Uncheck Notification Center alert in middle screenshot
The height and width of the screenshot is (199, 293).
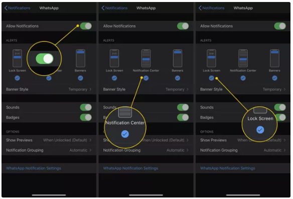tap(146, 78)
